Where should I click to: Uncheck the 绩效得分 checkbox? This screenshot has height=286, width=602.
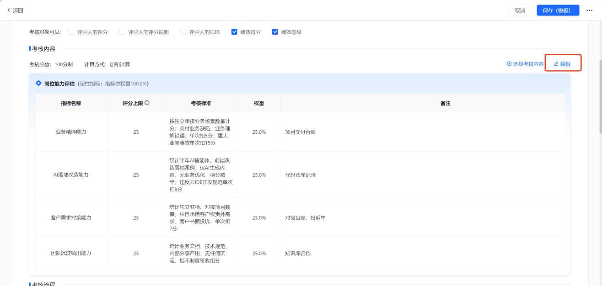click(234, 32)
